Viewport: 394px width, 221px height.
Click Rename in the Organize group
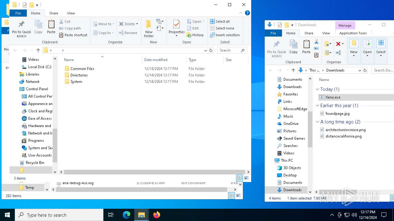tap(128, 33)
